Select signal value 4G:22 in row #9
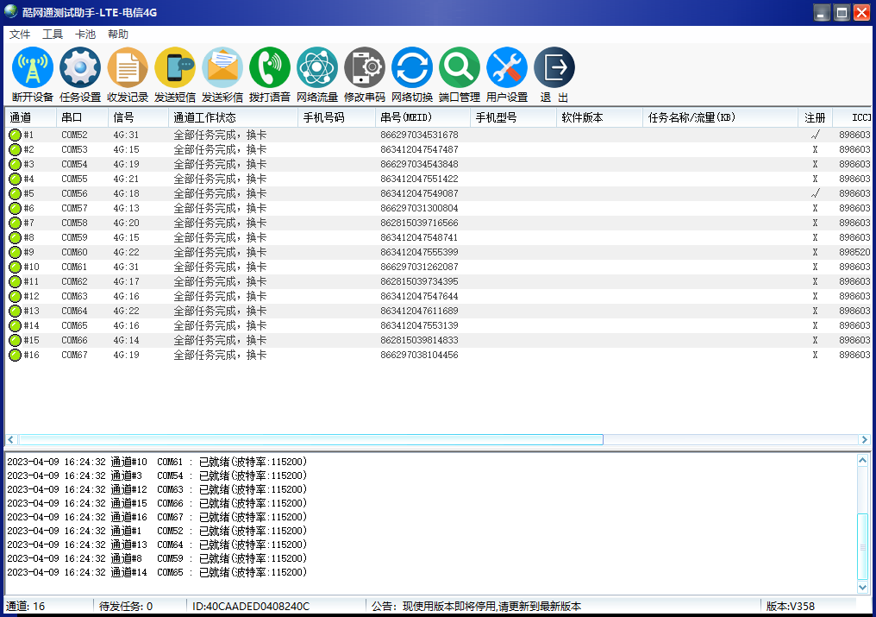The height and width of the screenshot is (617, 876). pos(126,252)
